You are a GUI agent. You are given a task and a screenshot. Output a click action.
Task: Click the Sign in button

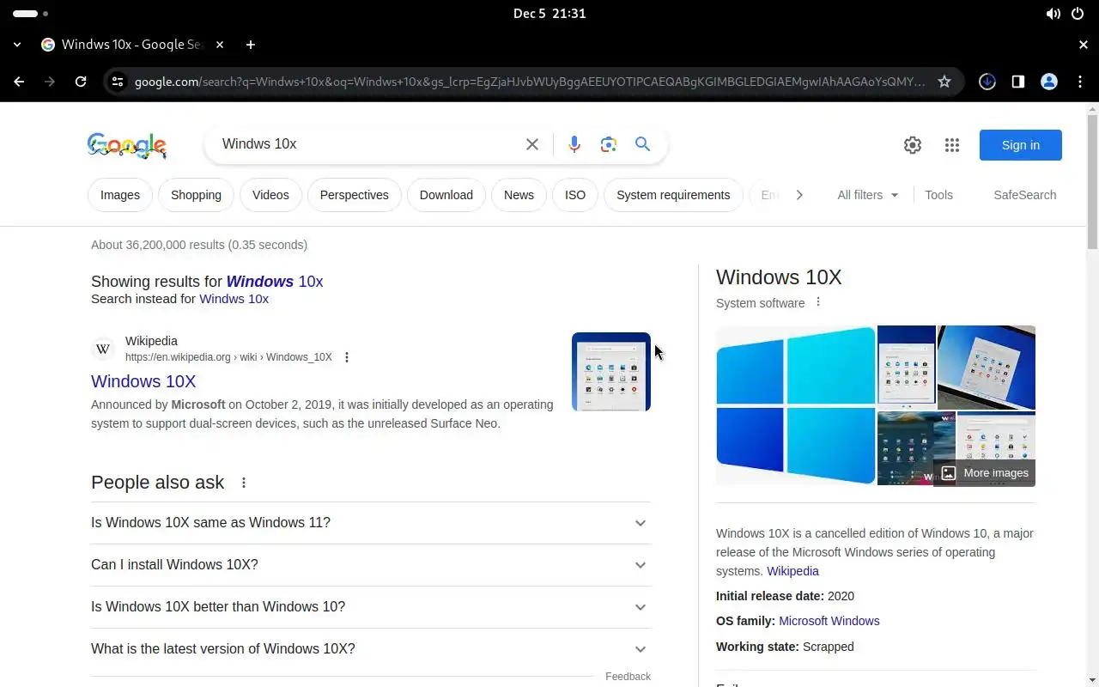[1020, 145]
